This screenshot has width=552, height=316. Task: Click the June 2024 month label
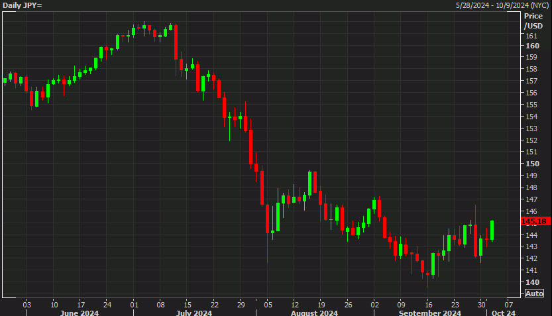79,312
